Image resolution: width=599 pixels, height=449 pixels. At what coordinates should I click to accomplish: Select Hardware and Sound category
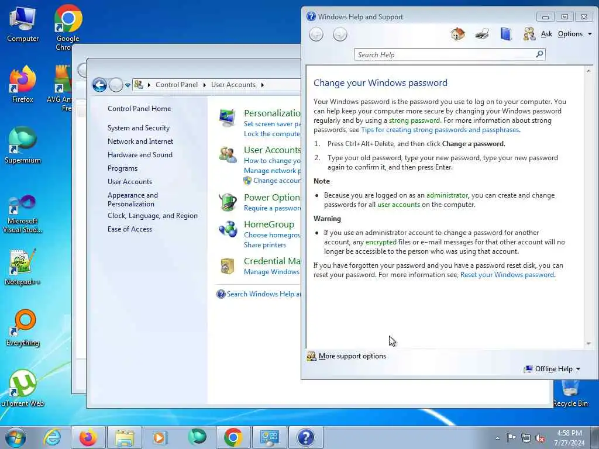140,154
